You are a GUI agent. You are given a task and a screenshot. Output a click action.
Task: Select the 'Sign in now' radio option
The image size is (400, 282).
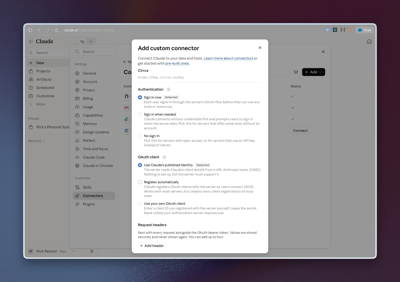(140, 97)
